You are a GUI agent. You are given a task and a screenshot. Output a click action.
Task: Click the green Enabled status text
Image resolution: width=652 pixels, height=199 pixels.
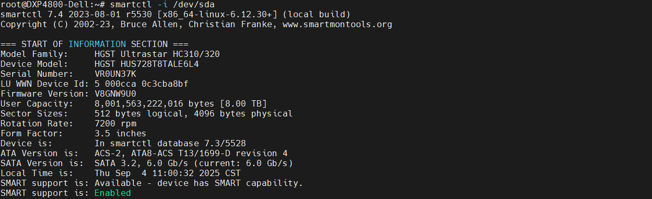coord(113,193)
